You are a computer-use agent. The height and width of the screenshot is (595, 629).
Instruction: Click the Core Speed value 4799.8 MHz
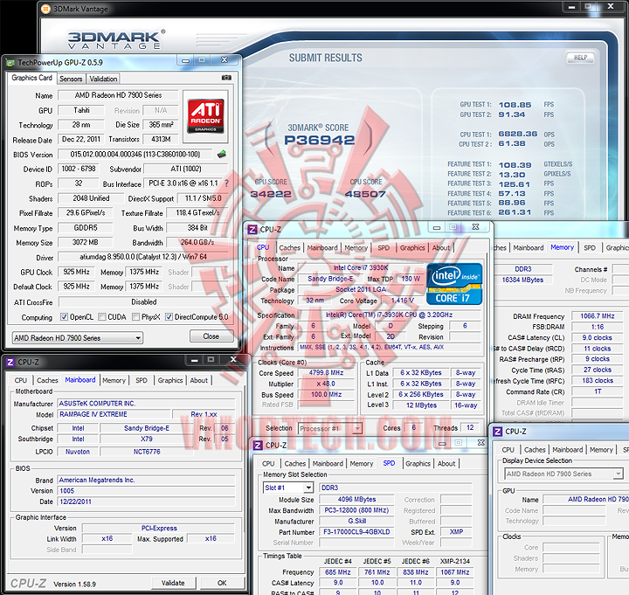click(326, 373)
